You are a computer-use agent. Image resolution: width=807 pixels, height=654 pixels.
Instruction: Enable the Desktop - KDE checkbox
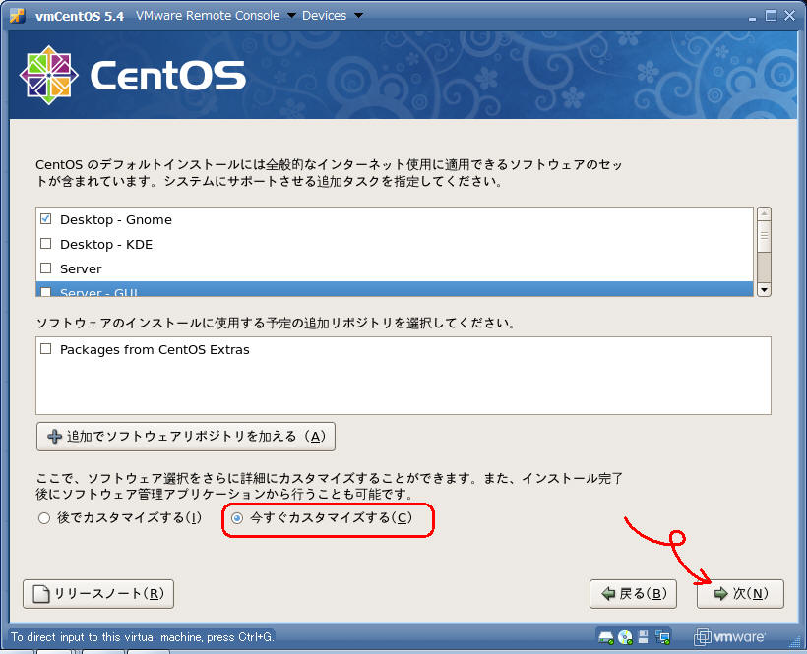tap(45, 244)
